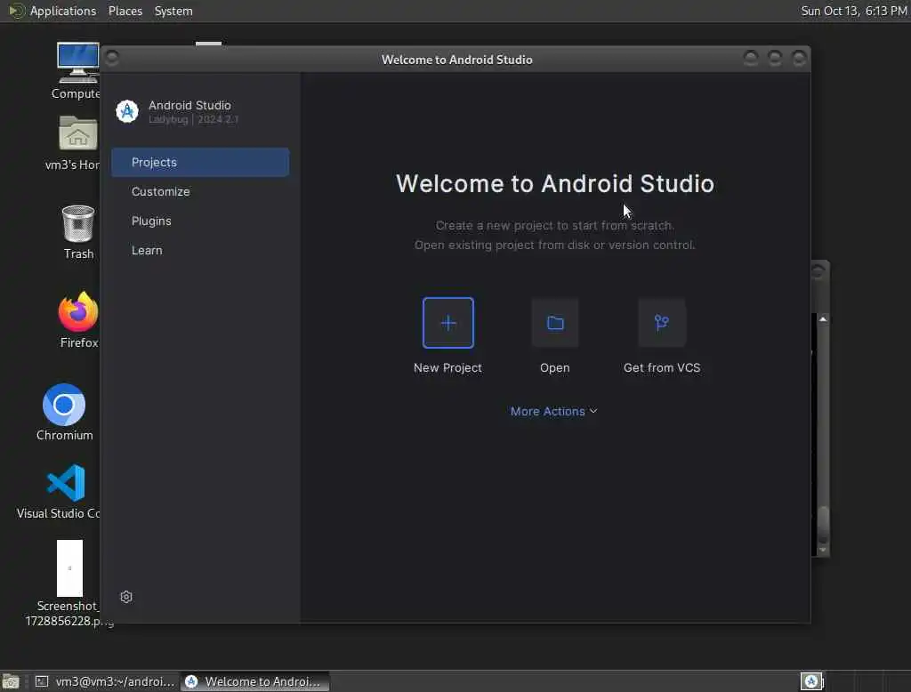
Task: Launch Chromium from the desktop
Action: [x=64, y=405]
